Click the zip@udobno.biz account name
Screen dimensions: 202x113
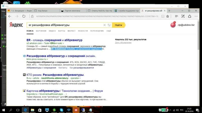[x=186, y=25]
